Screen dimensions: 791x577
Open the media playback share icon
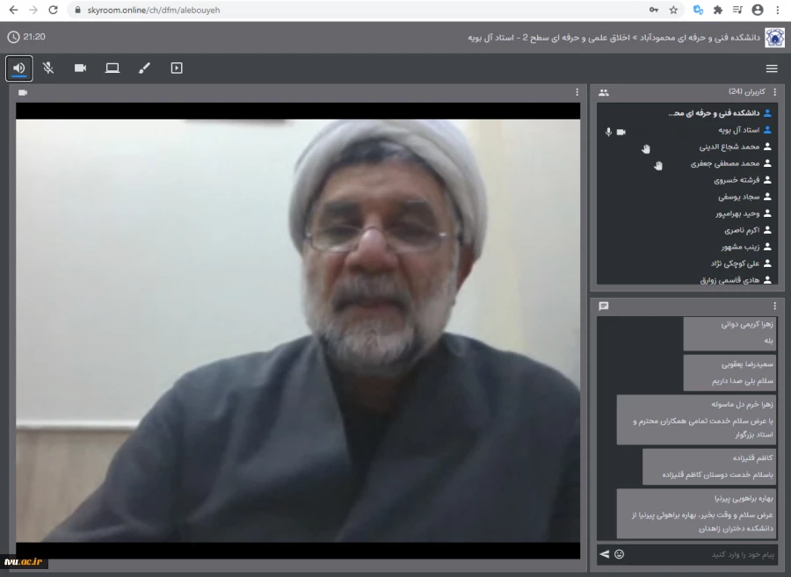tap(177, 68)
